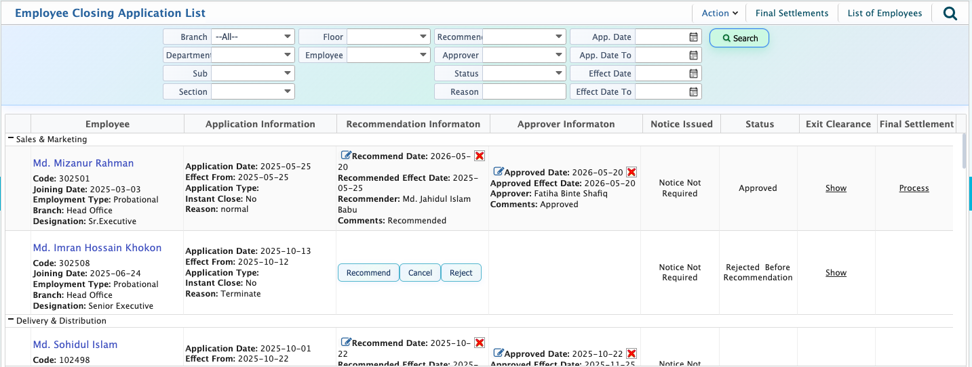Edit Md. Sohidul Islam's recommendation via pencil icon
The image size is (972, 367).
pyautogui.click(x=346, y=342)
